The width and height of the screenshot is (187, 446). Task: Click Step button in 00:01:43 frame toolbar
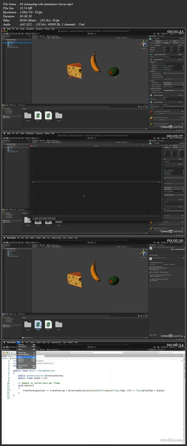pos(95,33)
